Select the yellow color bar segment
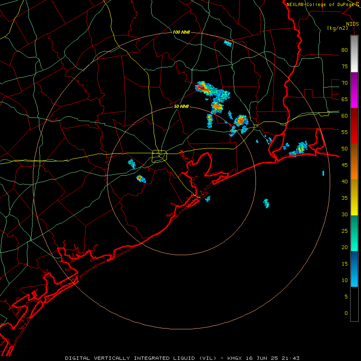This screenshot has height=361, width=361. pyautogui.click(x=354, y=197)
